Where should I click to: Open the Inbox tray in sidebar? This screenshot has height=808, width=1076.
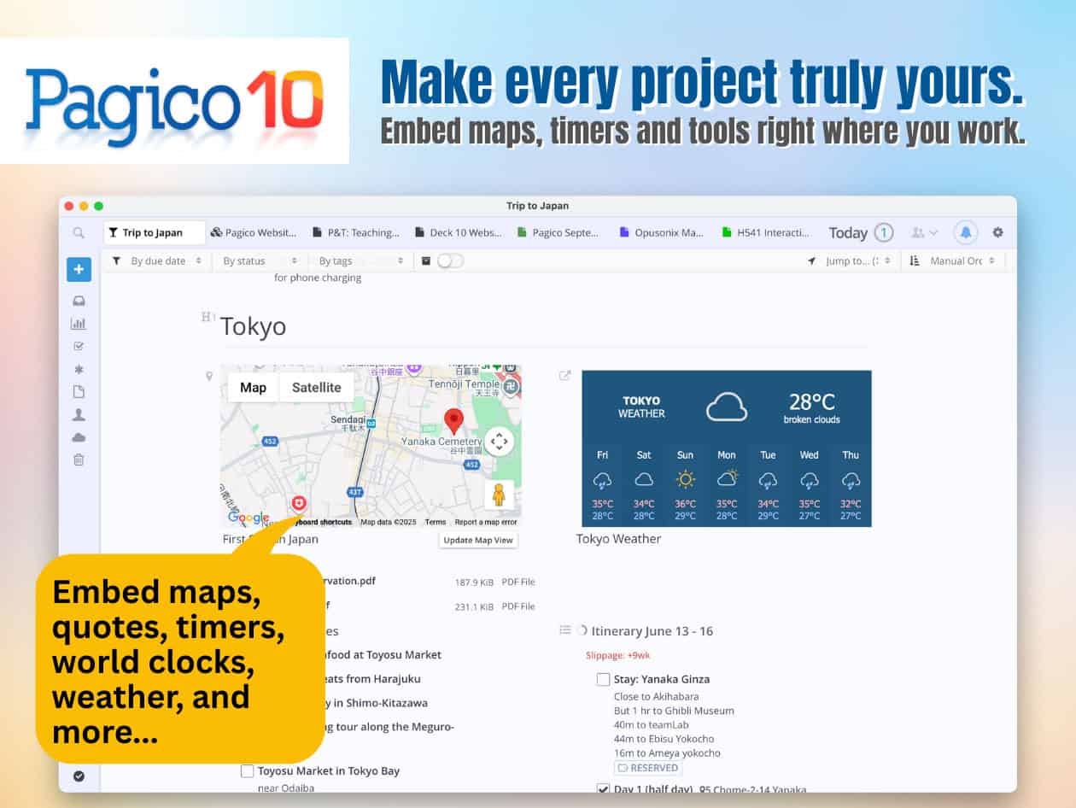click(79, 301)
